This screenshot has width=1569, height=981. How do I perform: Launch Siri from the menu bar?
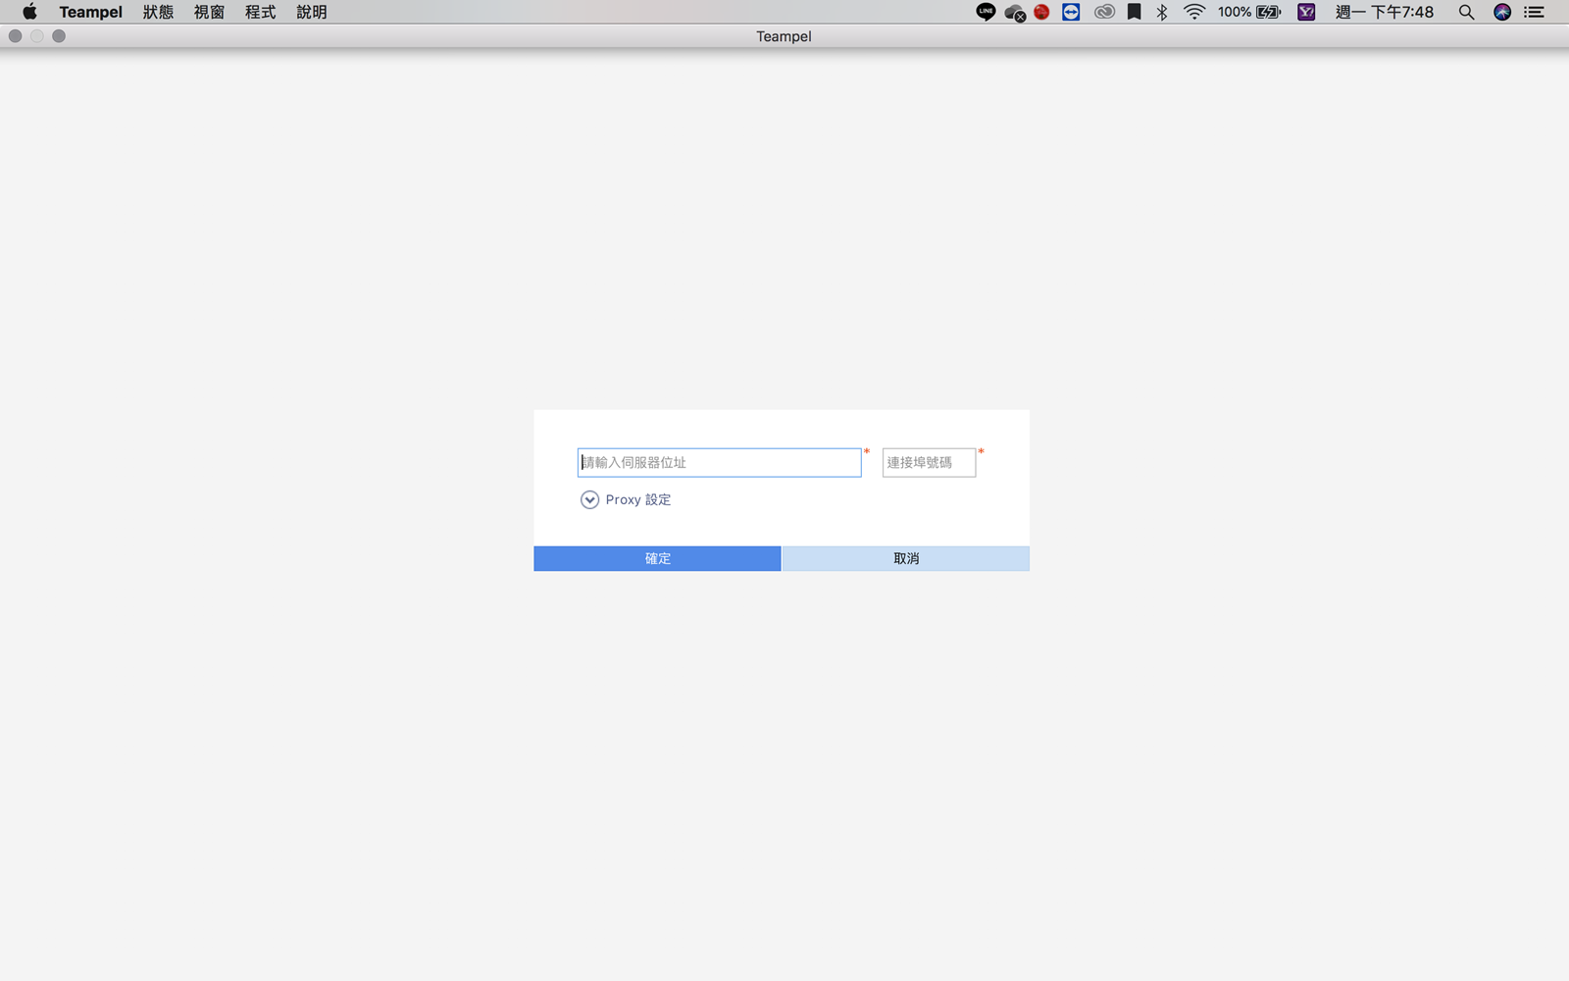1501,12
